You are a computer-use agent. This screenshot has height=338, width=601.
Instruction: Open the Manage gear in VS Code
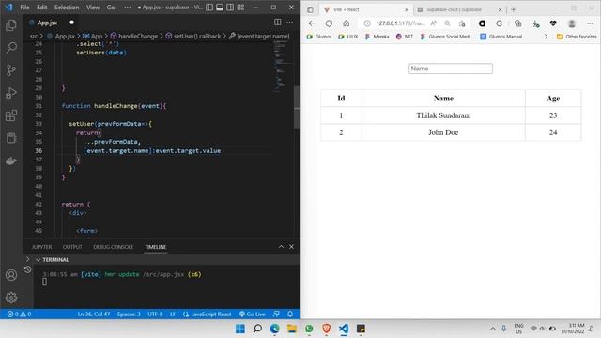coord(11,298)
